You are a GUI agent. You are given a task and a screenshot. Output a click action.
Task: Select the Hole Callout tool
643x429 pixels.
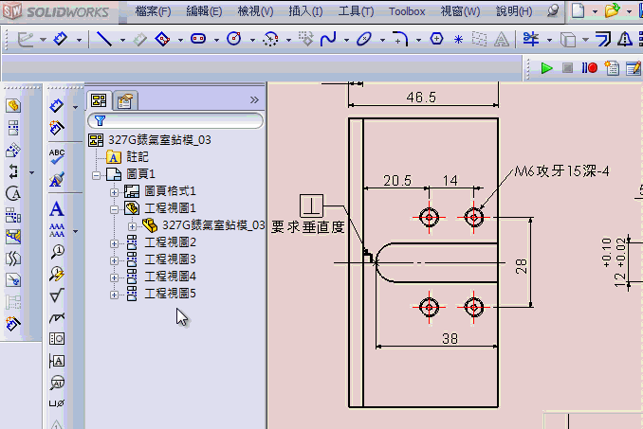57,403
